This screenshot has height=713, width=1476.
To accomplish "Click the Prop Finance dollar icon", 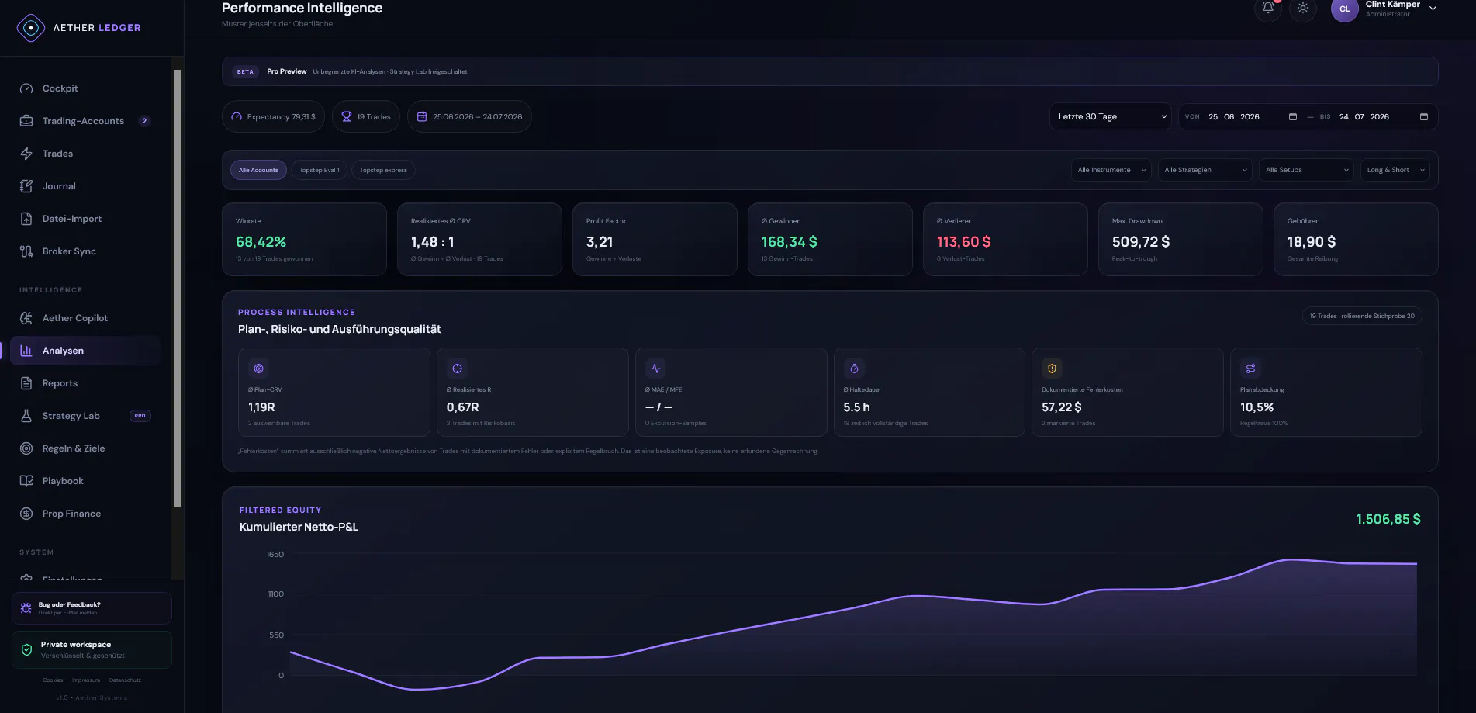I will 26,514.
